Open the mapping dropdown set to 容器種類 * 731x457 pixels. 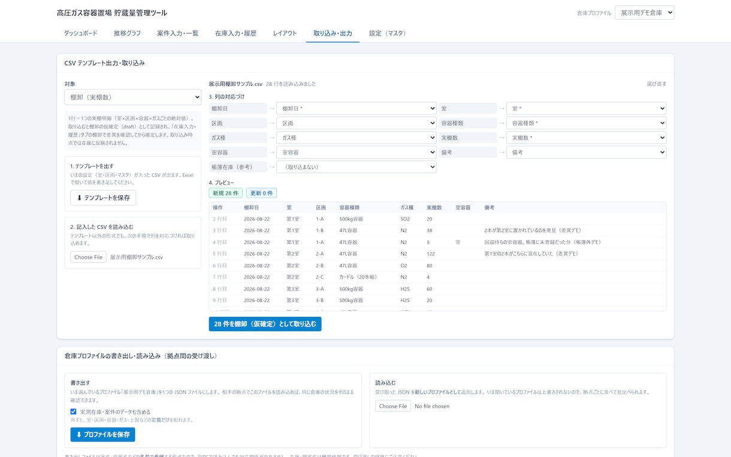point(586,123)
